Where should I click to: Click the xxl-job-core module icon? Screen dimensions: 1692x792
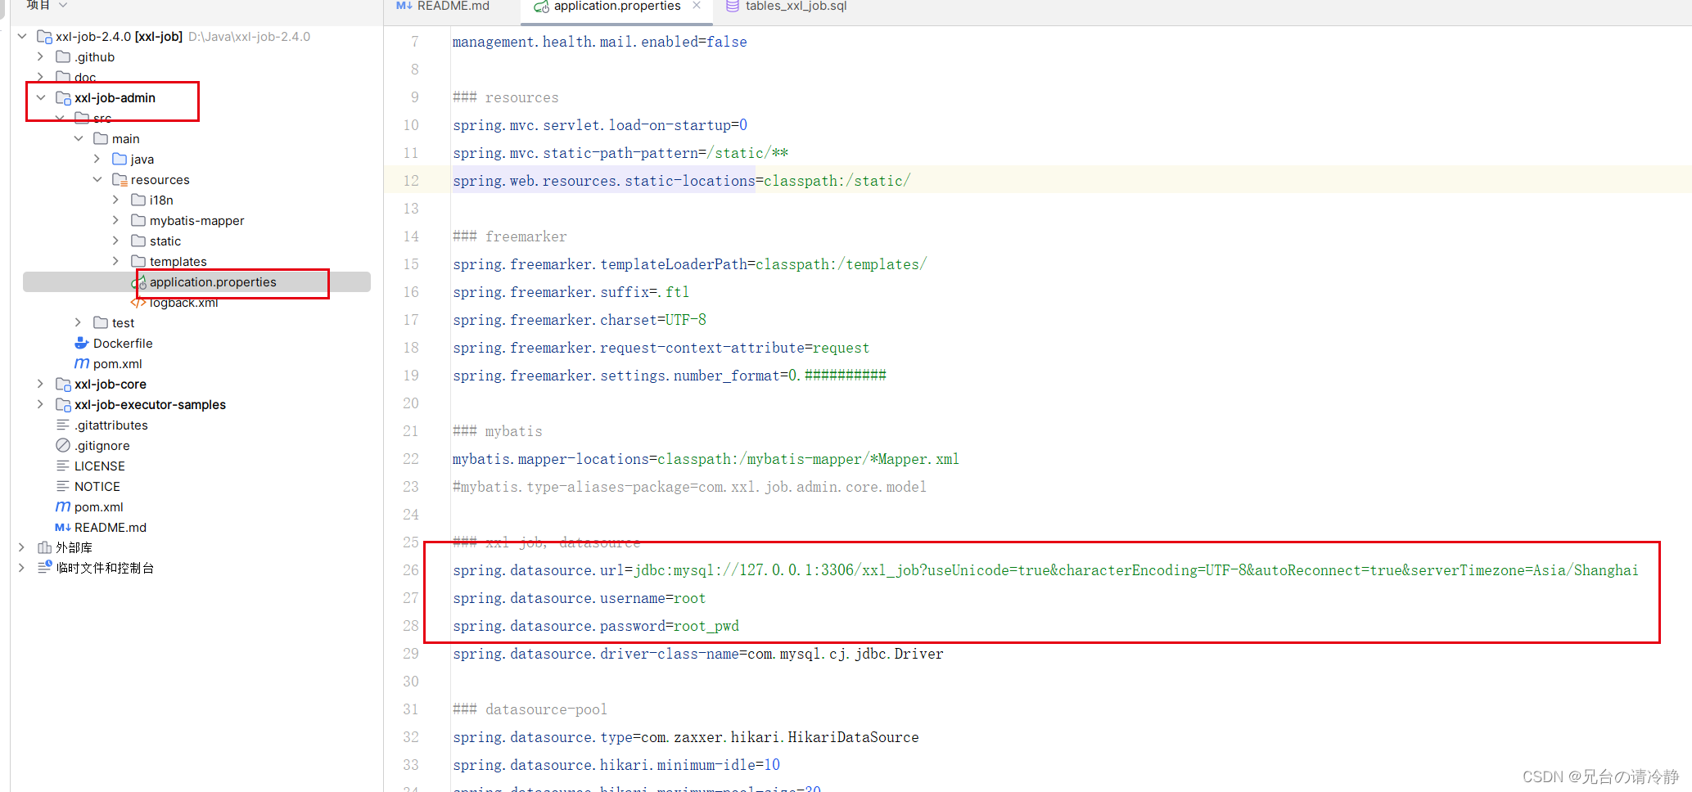coord(63,384)
